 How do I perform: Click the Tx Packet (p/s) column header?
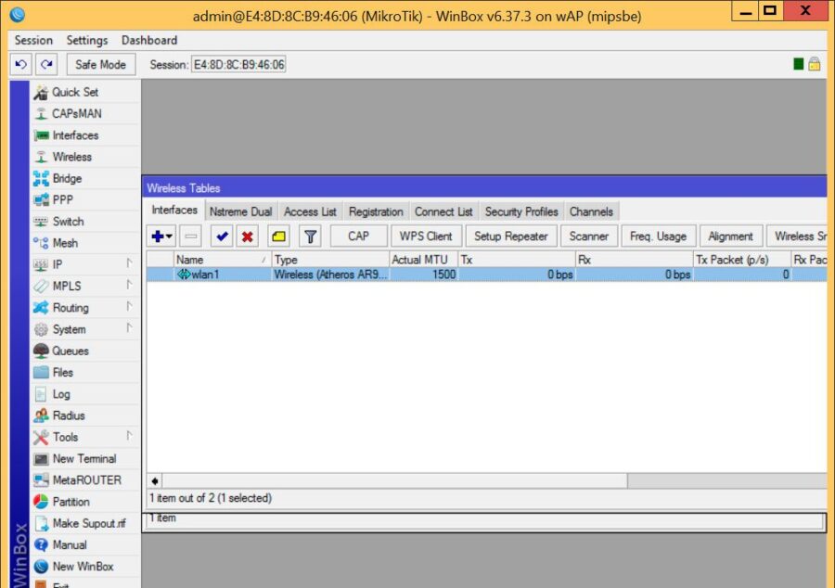pyautogui.click(x=742, y=260)
